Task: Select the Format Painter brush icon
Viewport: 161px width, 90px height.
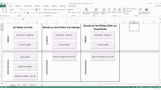Action: pyautogui.click(x=6, y=13)
